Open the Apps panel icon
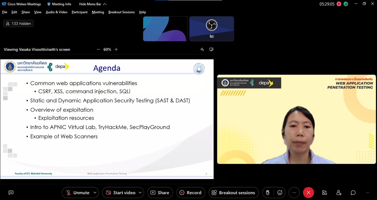Screen dimensions: 377x200 pos(324,193)
